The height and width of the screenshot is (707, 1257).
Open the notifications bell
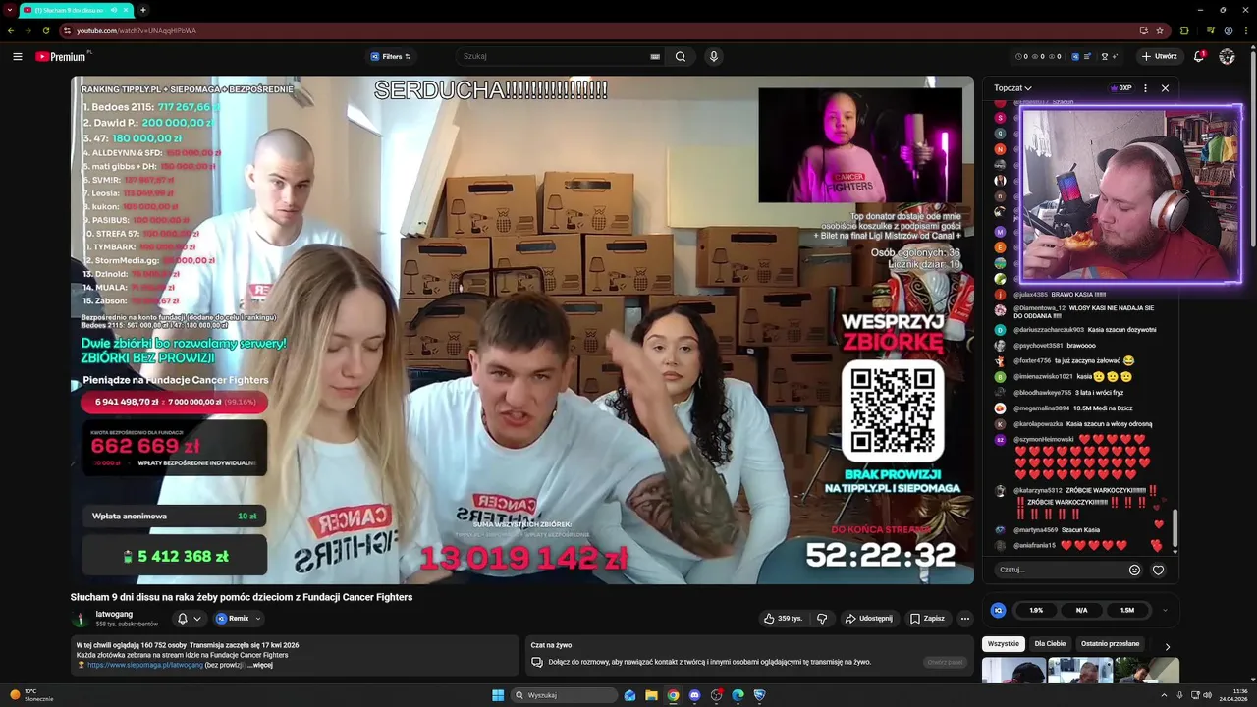coord(1199,56)
